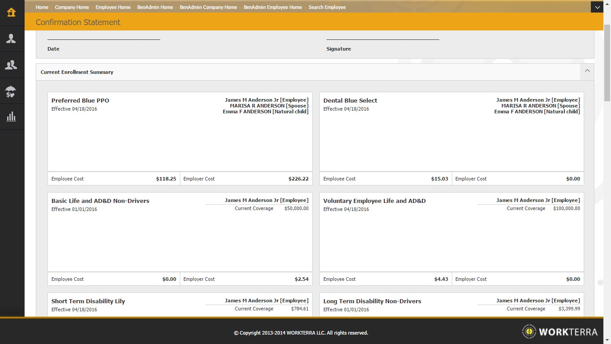Collapse the Current Enrollment Summary section
The height and width of the screenshot is (344, 611).
coord(587,71)
